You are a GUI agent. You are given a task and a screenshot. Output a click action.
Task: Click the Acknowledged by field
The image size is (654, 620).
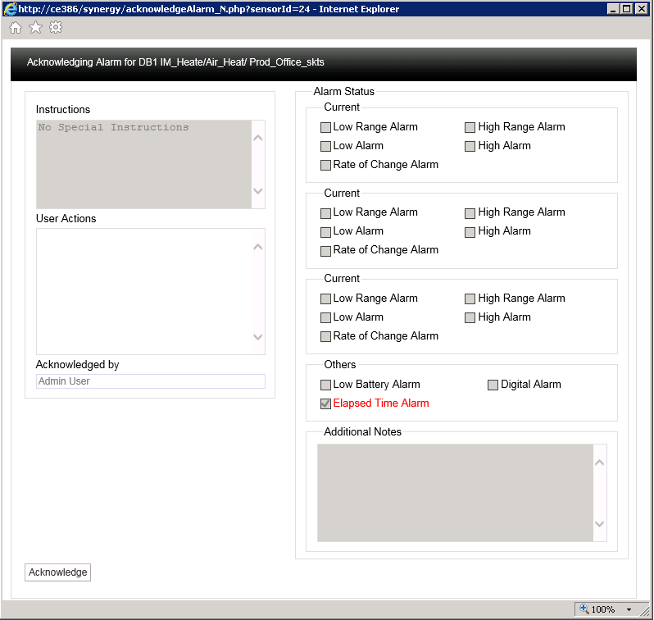150,381
